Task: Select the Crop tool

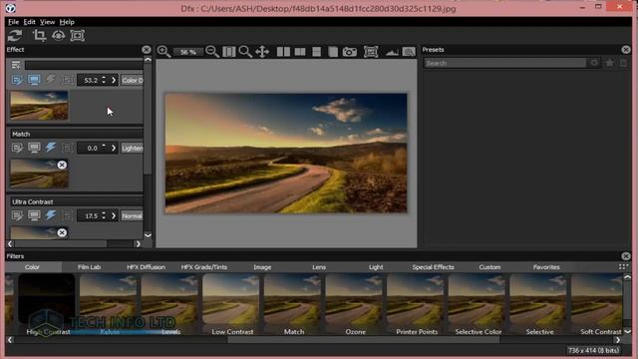Action: click(39, 36)
